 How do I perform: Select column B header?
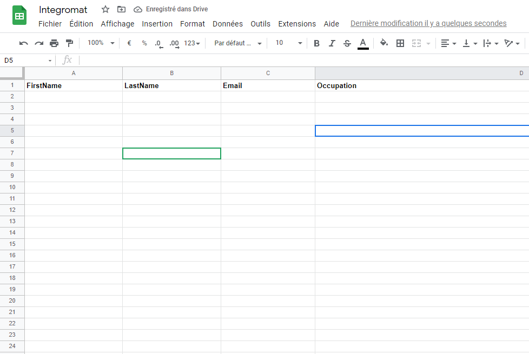[x=171, y=73]
